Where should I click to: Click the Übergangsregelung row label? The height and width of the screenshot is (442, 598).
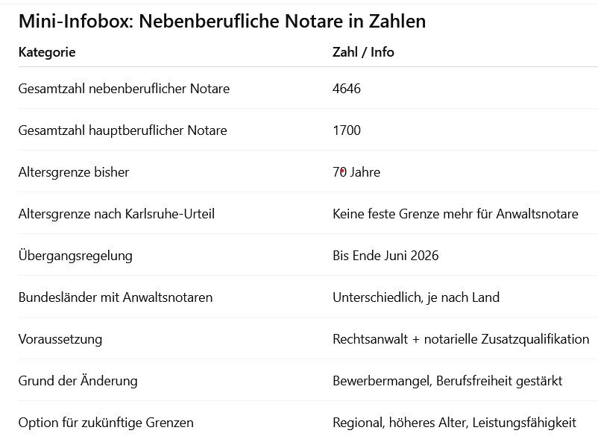75,256
